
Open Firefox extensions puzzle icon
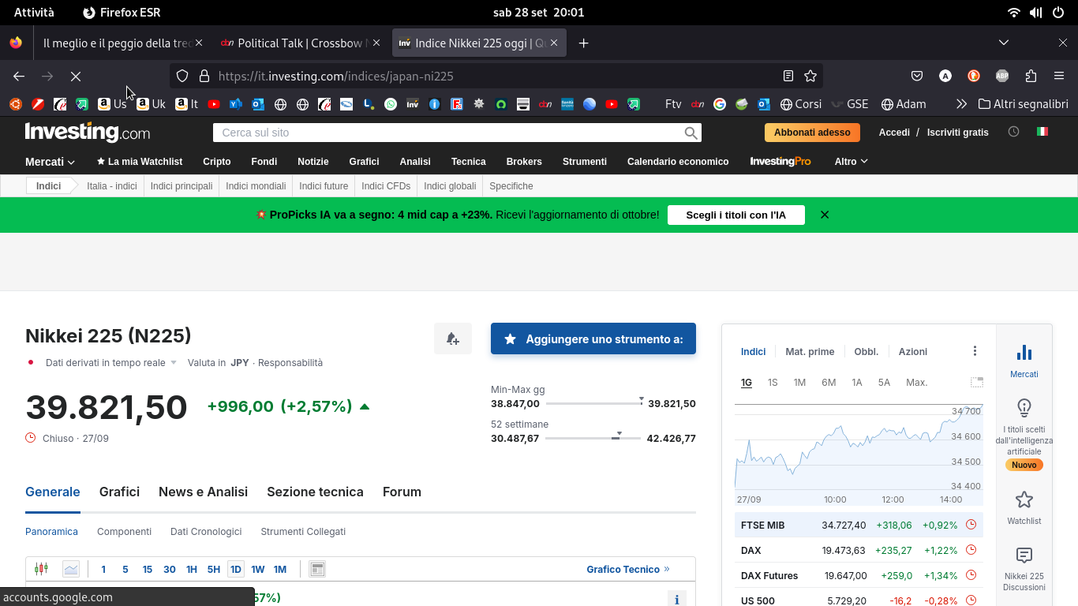(x=1031, y=76)
